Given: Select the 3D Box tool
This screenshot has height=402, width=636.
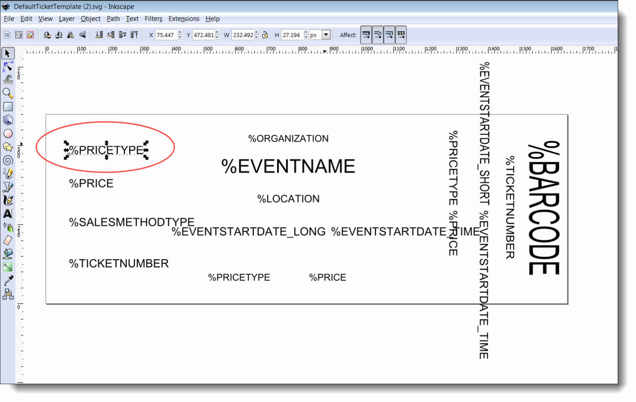Looking at the screenshot, I should (8, 120).
